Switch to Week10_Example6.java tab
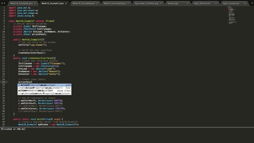The width and height of the screenshot is (254, 143). click(21, 4)
